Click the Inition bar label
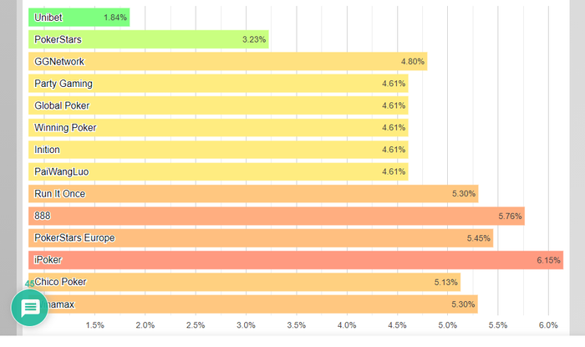The image size is (585, 347). [47, 150]
